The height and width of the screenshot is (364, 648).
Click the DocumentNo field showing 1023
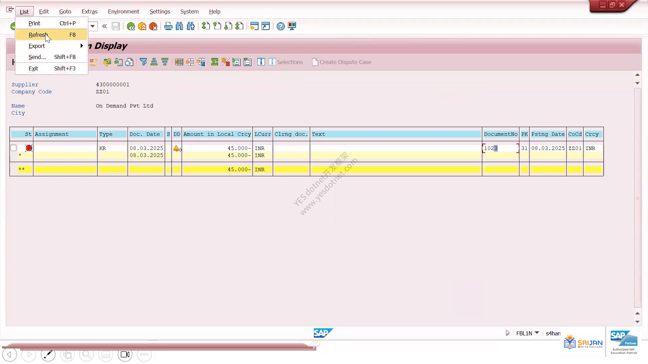pyautogui.click(x=501, y=148)
